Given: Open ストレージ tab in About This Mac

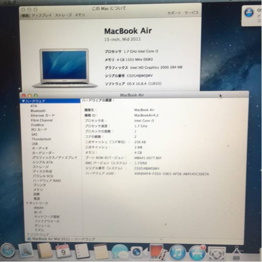Looking at the screenshot, I should (63, 15).
